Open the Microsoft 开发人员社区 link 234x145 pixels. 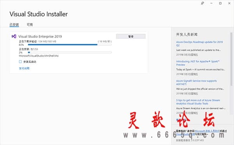207,131
